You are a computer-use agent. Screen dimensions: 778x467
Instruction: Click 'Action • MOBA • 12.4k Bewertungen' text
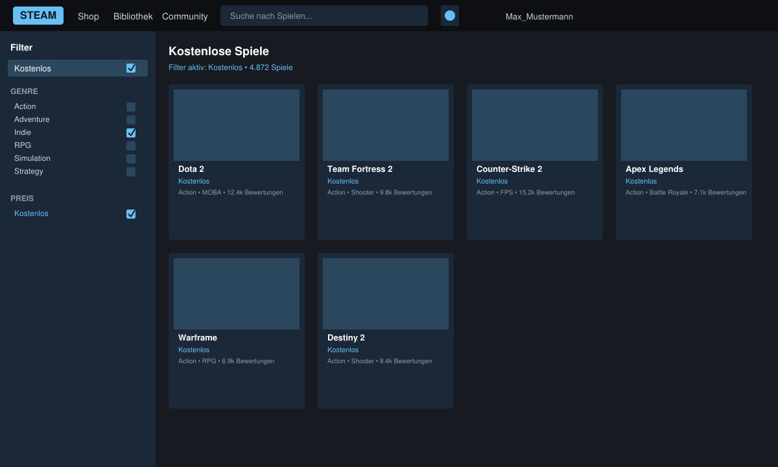(231, 193)
